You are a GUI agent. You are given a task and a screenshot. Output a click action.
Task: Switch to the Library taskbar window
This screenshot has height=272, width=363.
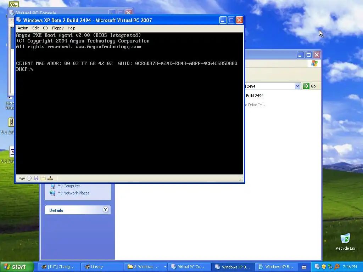[x=102, y=267]
